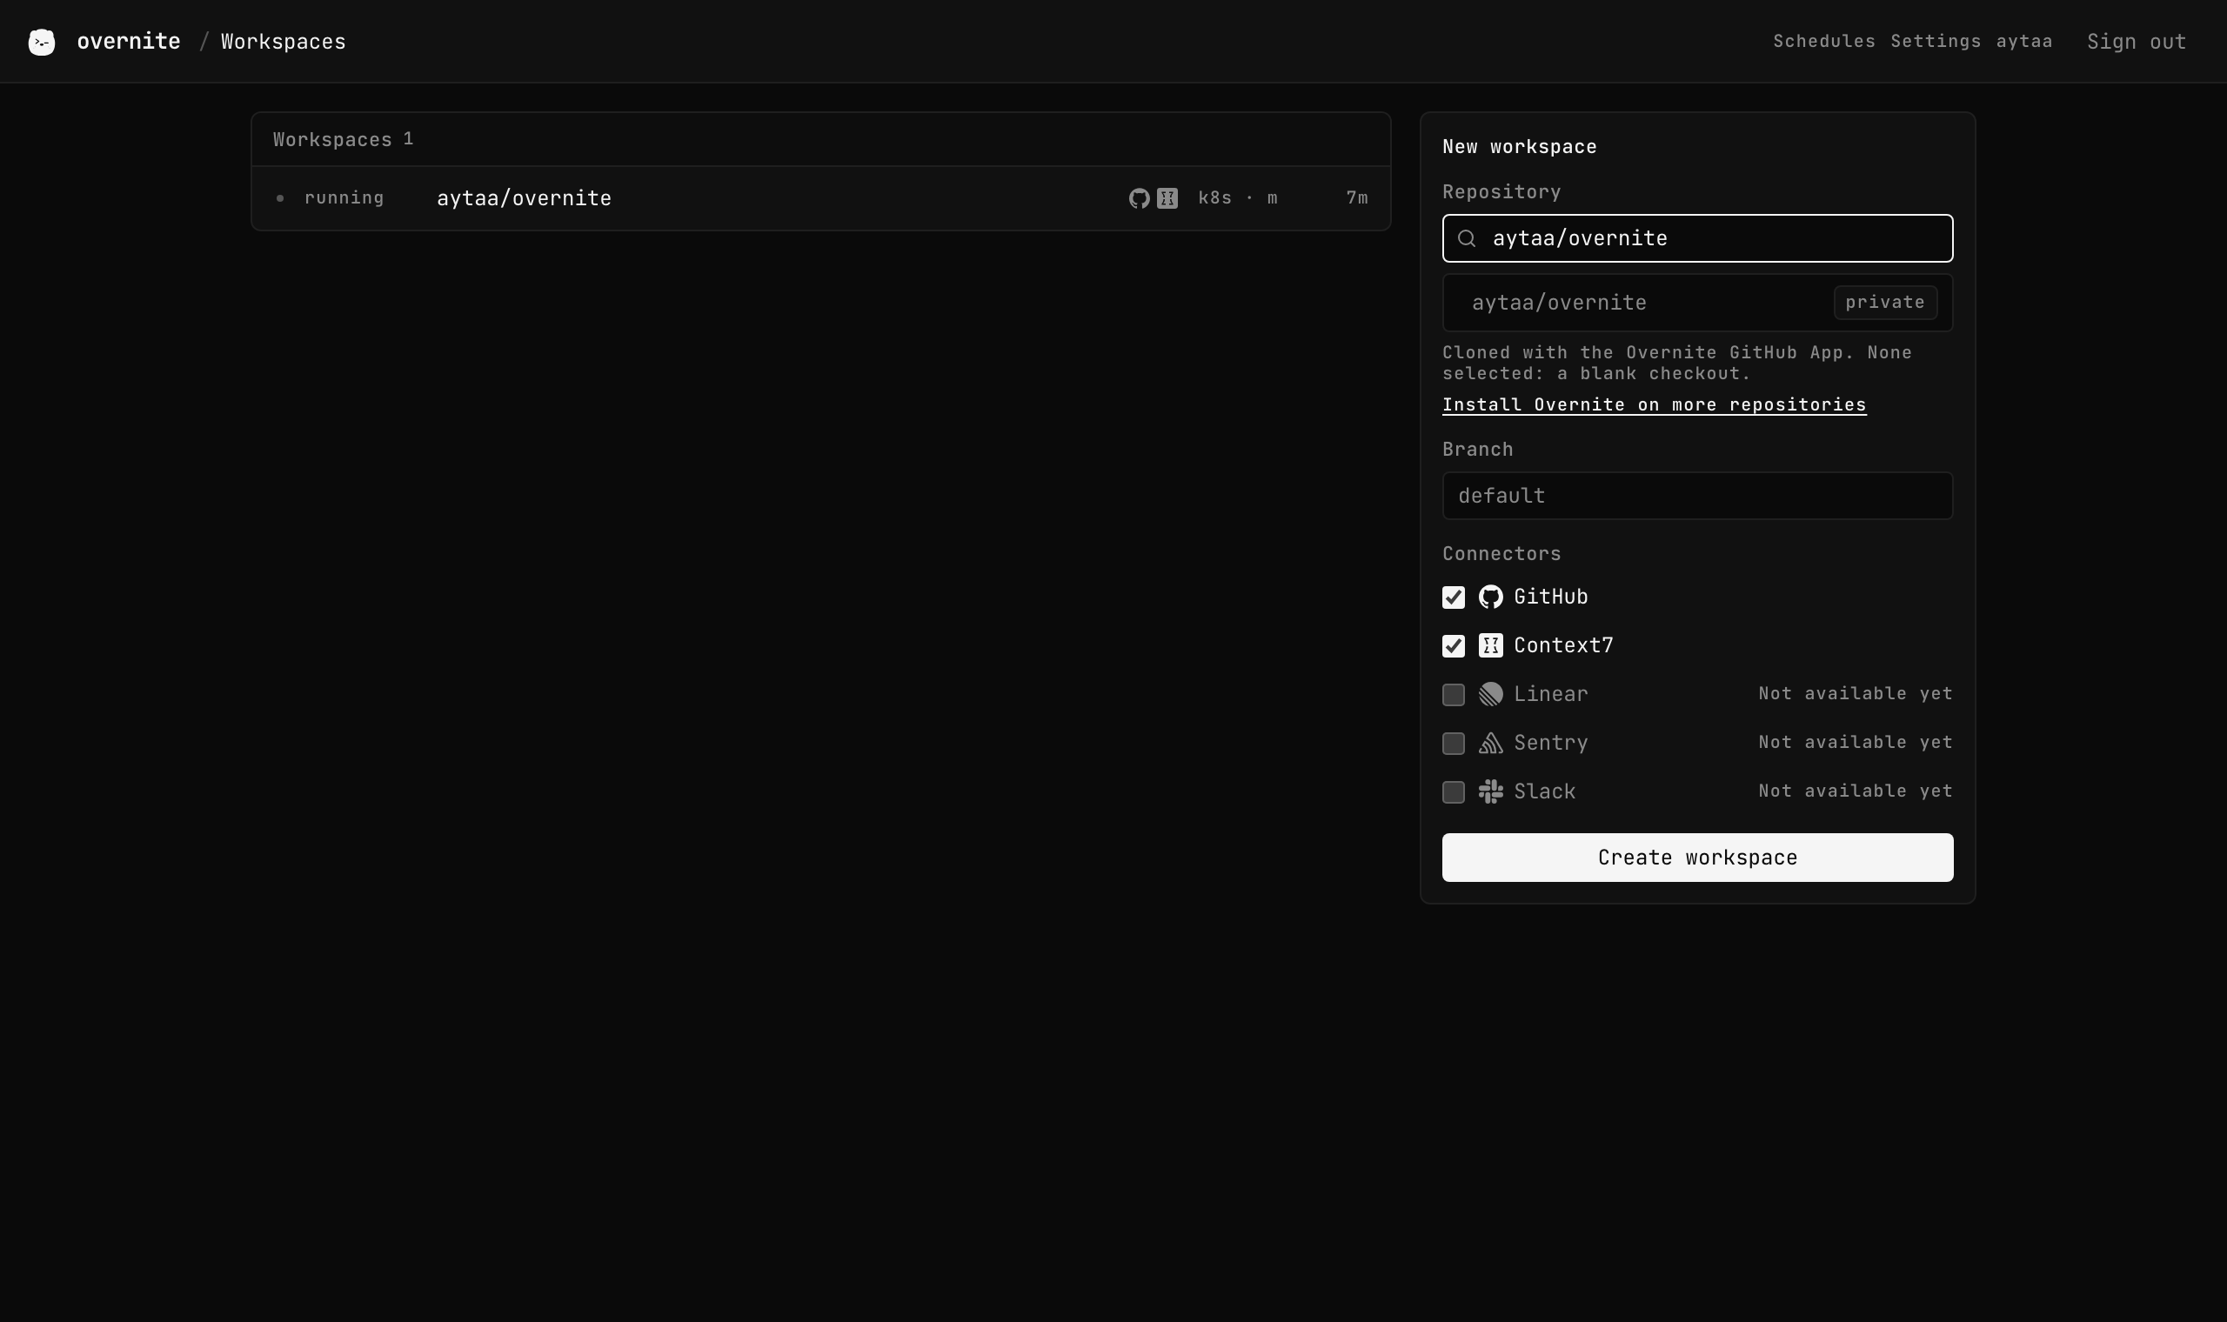The image size is (2227, 1322).
Task: Click Not available yet next to Linear
Action: (1855, 694)
